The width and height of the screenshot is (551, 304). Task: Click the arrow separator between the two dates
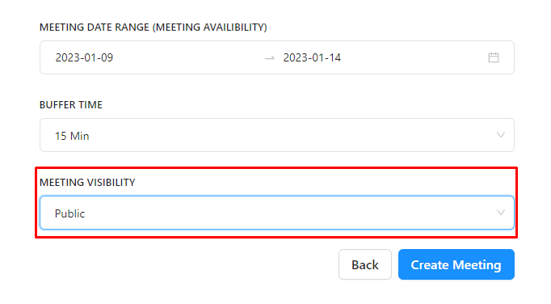(270, 57)
